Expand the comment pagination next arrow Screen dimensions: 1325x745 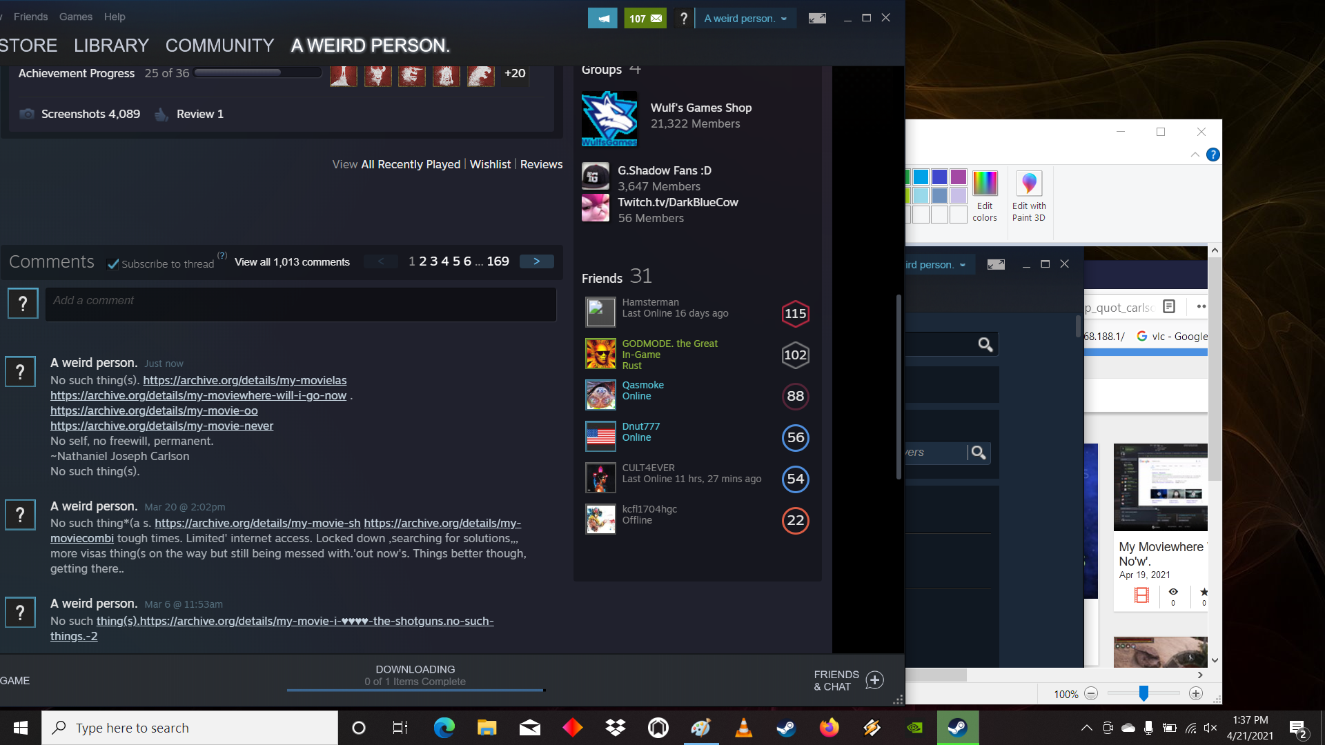pos(536,263)
